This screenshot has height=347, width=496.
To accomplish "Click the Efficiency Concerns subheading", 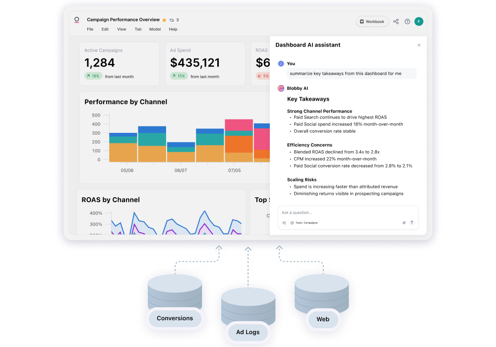I will pos(310,145).
